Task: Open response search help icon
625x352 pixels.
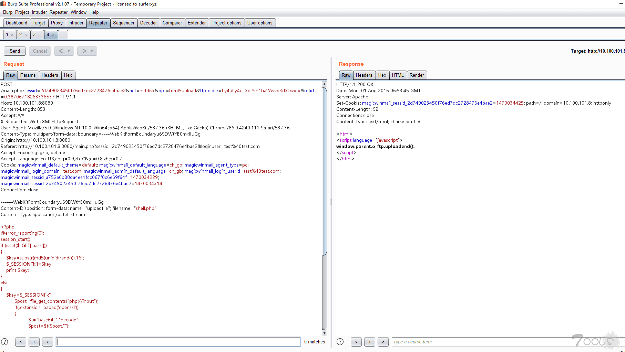Action: click(x=340, y=342)
